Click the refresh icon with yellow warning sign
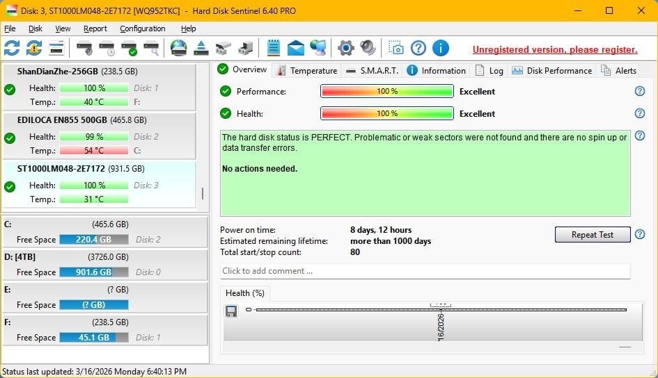Image resolution: width=658 pixels, height=378 pixels. click(x=34, y=48)
